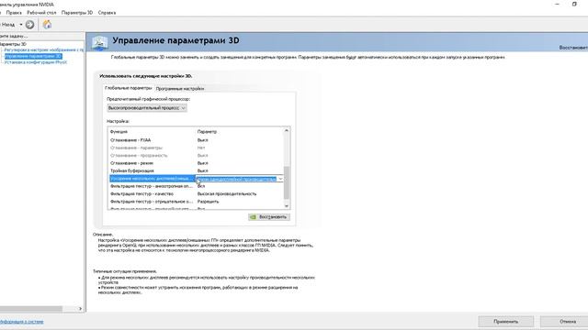Open the Рабочий стол menu
Viewport: 588px width, 330px height.
pos(41,12)
